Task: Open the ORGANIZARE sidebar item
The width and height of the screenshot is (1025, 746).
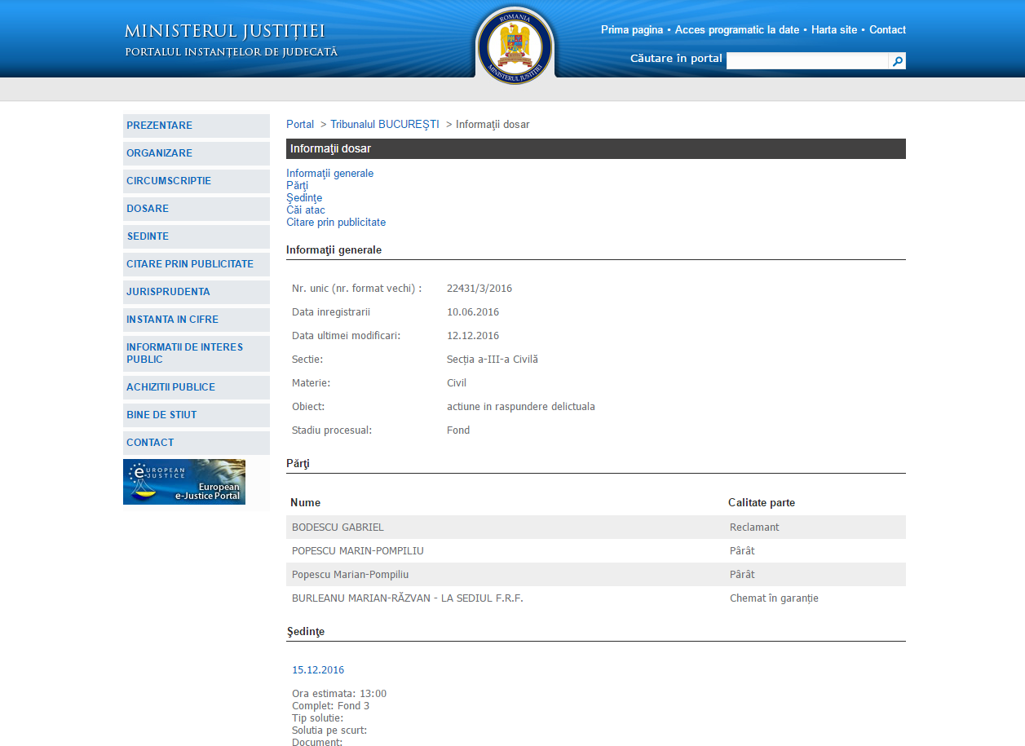Action: tap(160, 153)
